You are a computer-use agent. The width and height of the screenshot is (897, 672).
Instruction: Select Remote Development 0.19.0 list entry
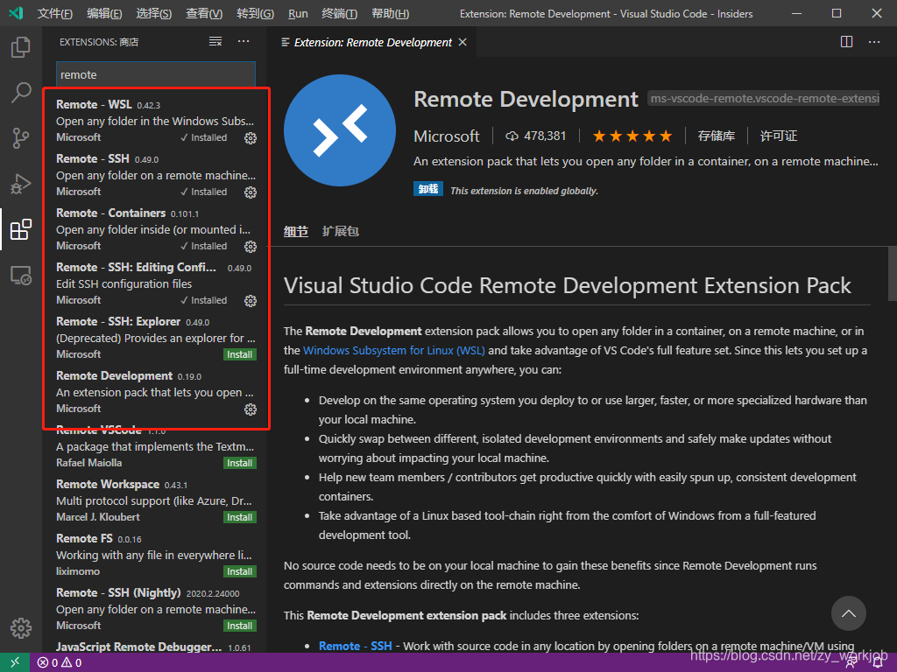(156, 392)
